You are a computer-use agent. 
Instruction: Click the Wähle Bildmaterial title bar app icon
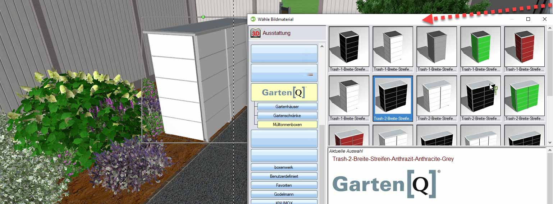[x=253, y=19]
